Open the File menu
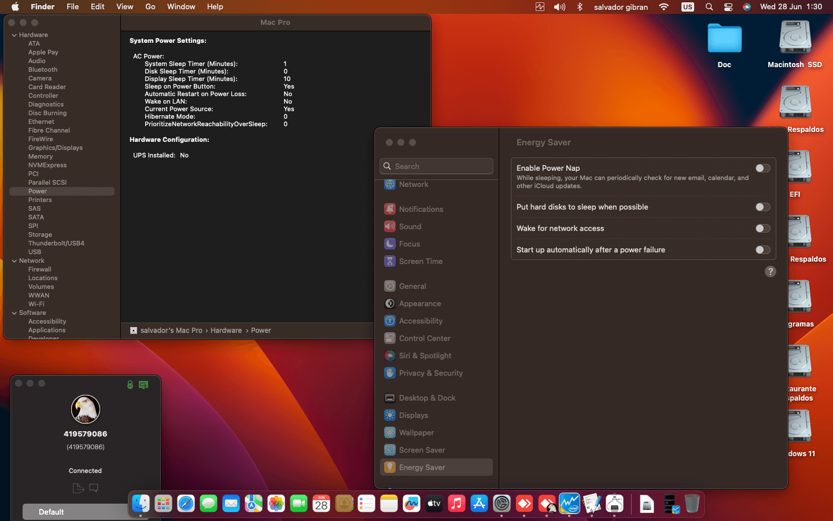 73,7
